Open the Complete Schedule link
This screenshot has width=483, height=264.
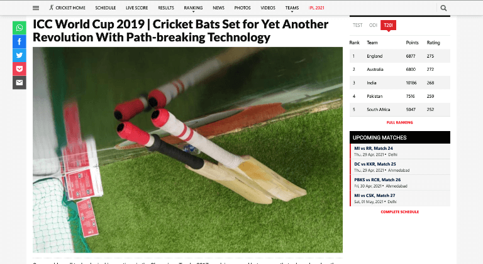(x=399, y=212)
